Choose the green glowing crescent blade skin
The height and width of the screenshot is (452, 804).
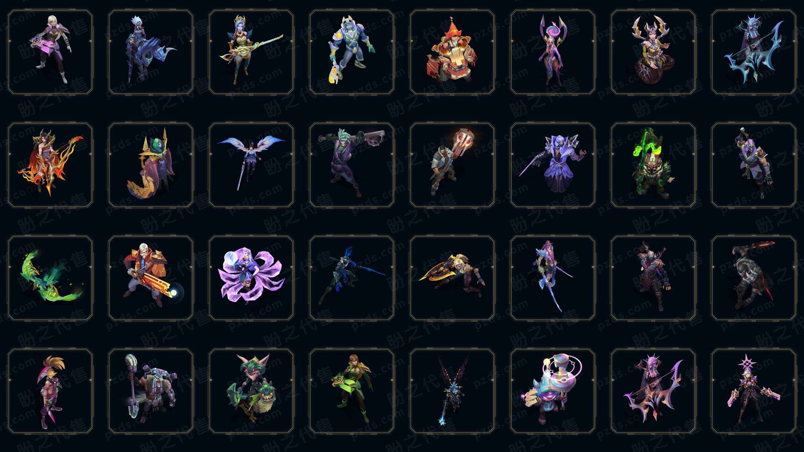pos(50,278)
